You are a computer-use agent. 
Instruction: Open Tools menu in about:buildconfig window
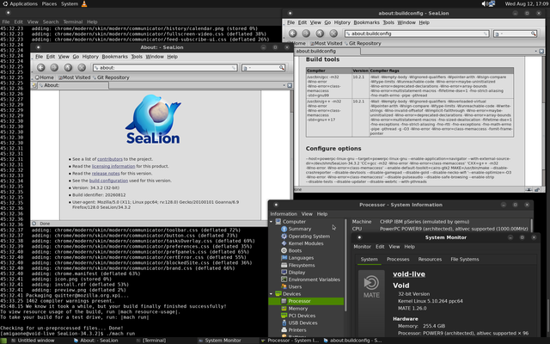(x=388, y=22)
